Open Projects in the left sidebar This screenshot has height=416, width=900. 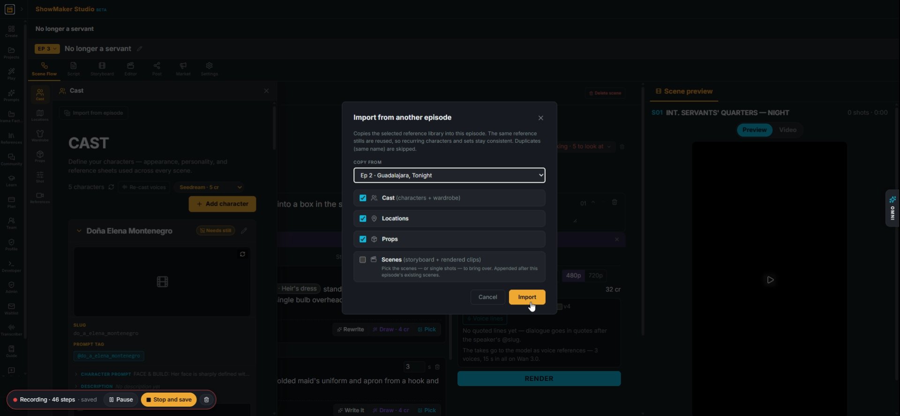point(11,53)
